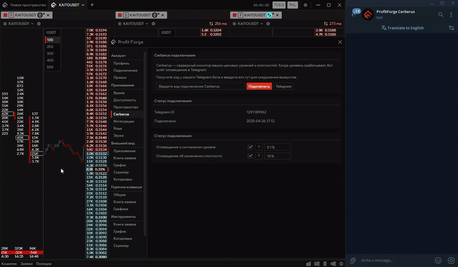
Task: Click the order book icon in status bar
Action: [317, 264]
